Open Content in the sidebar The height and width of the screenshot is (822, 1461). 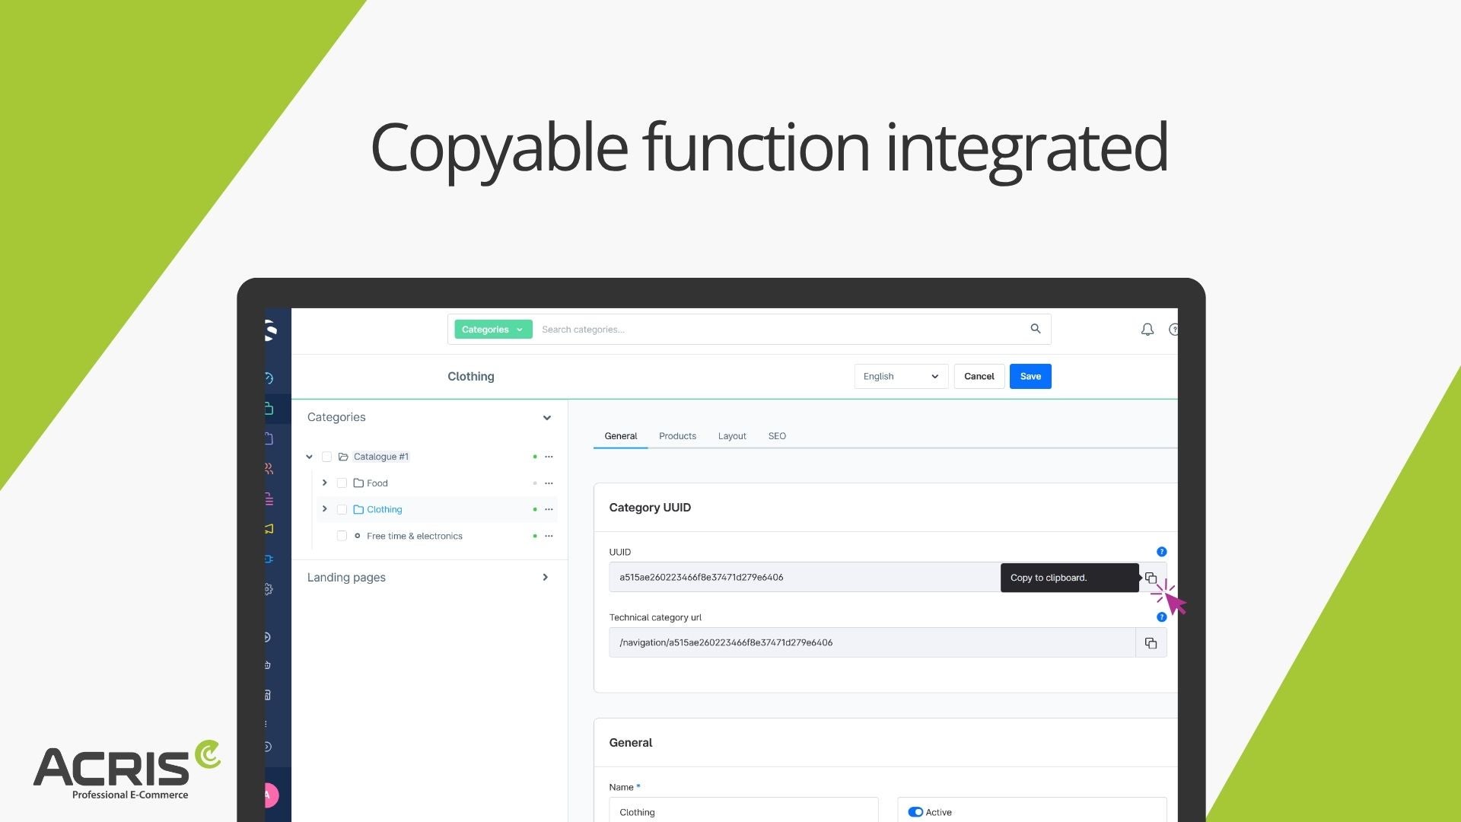[x=269, y=499]
